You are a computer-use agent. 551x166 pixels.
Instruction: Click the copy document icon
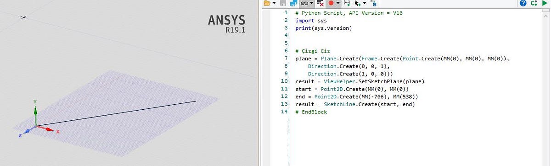[x=374, y=3]
